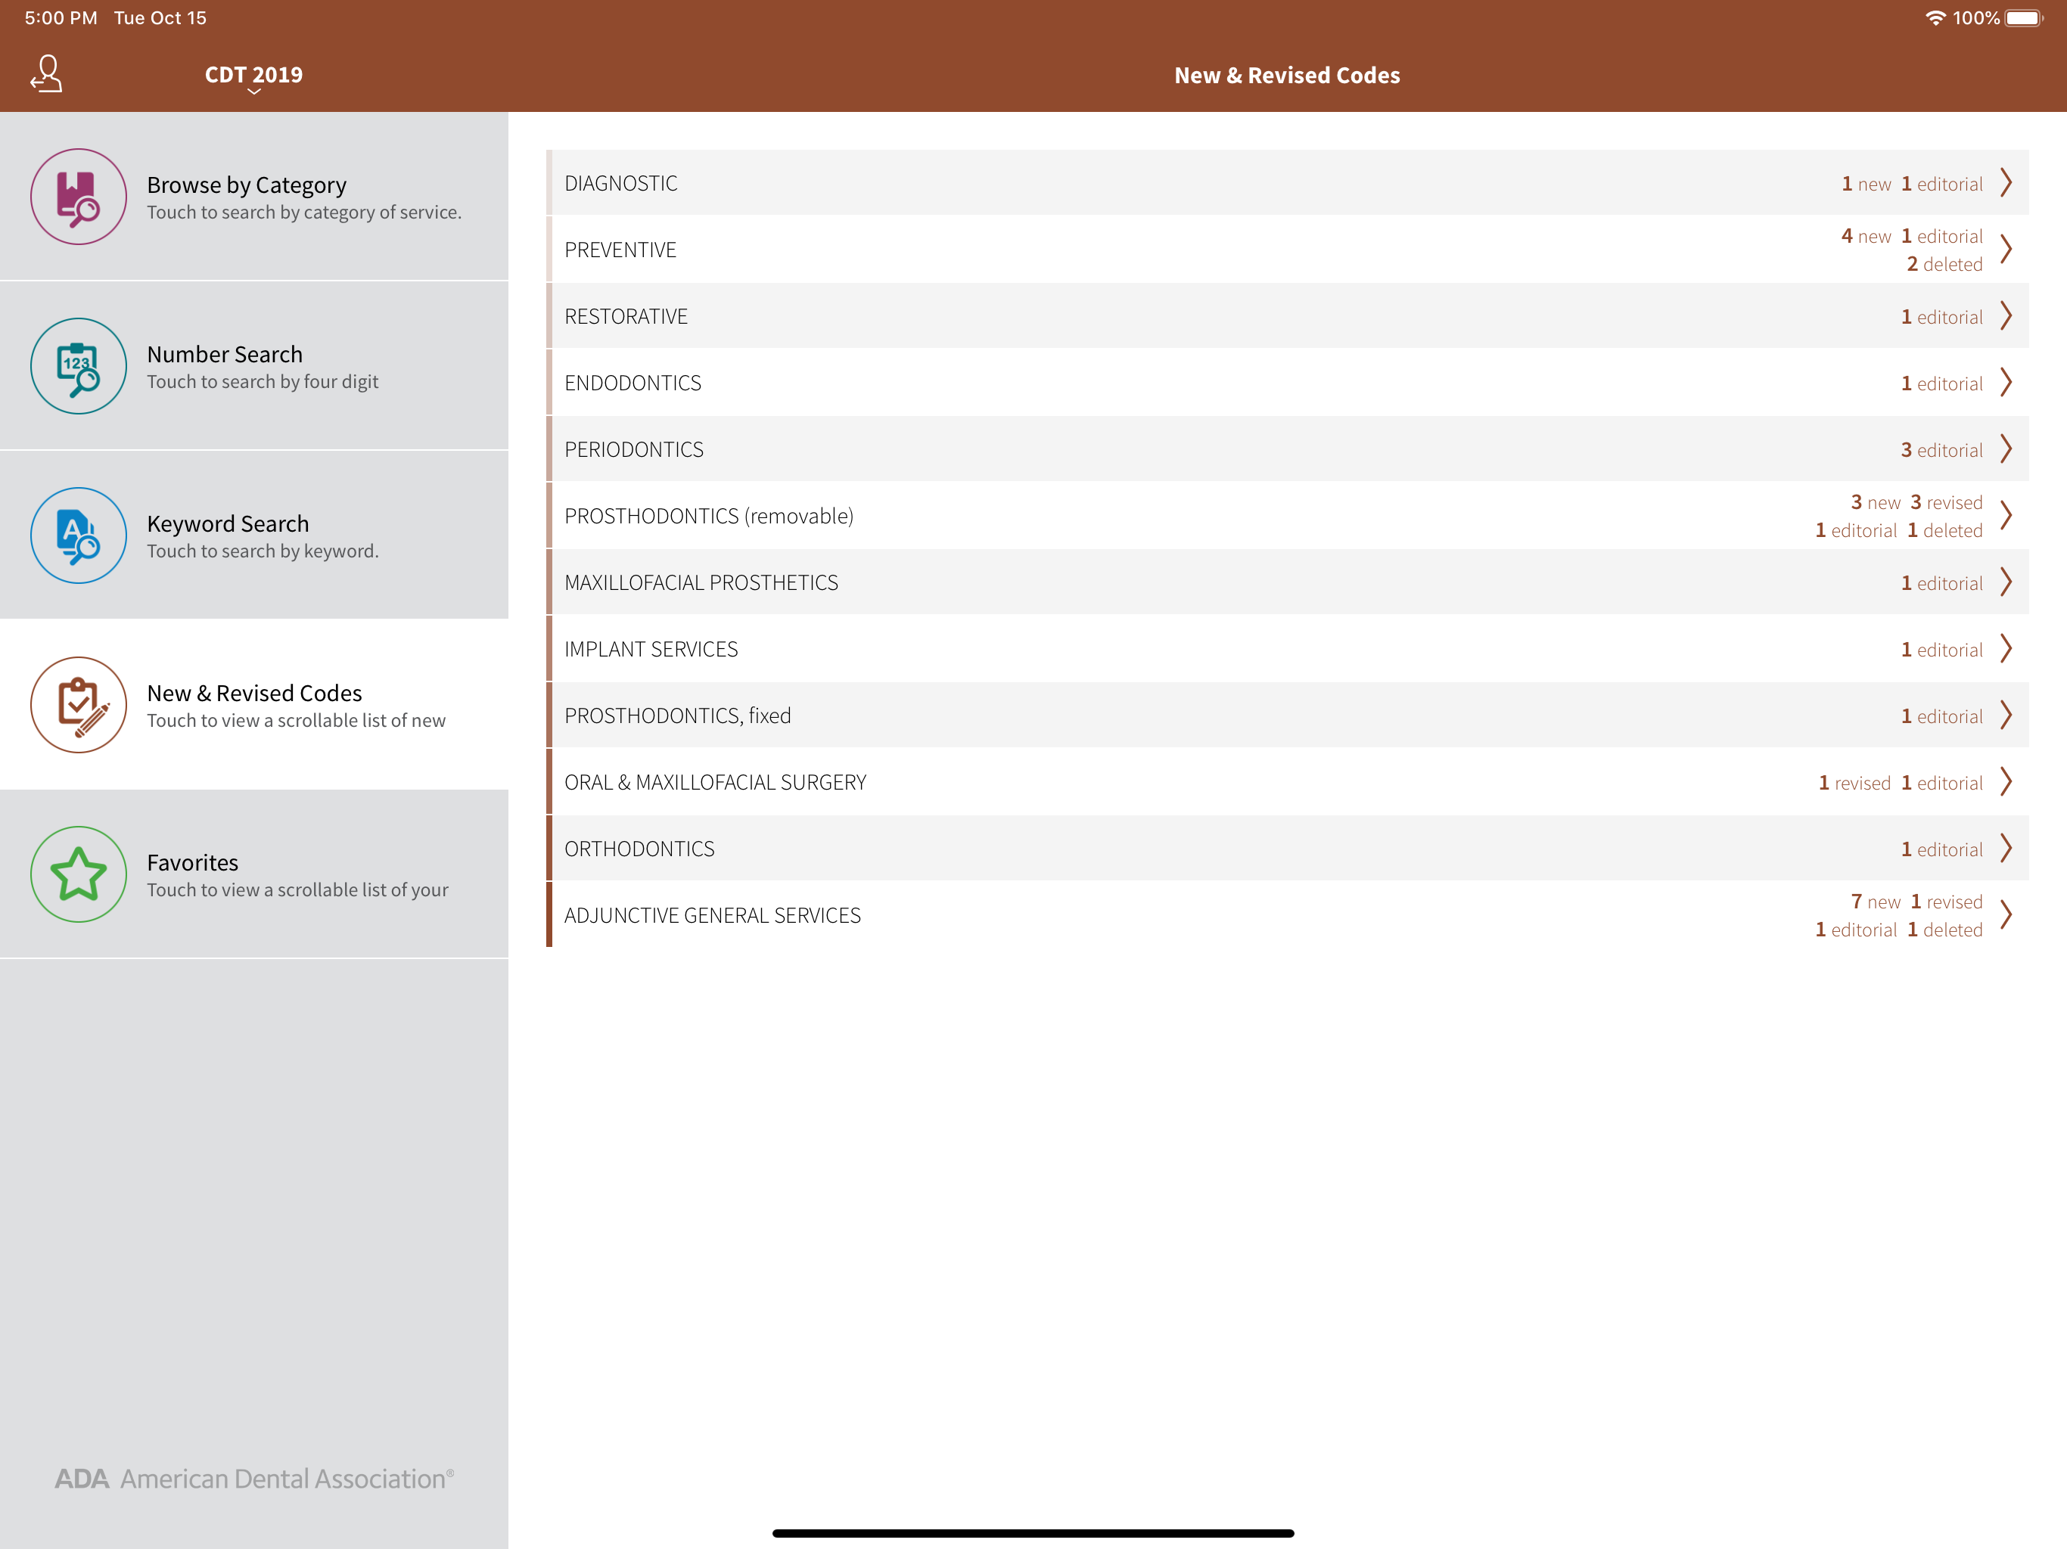Open the PERIODONTICS category

1288,449
